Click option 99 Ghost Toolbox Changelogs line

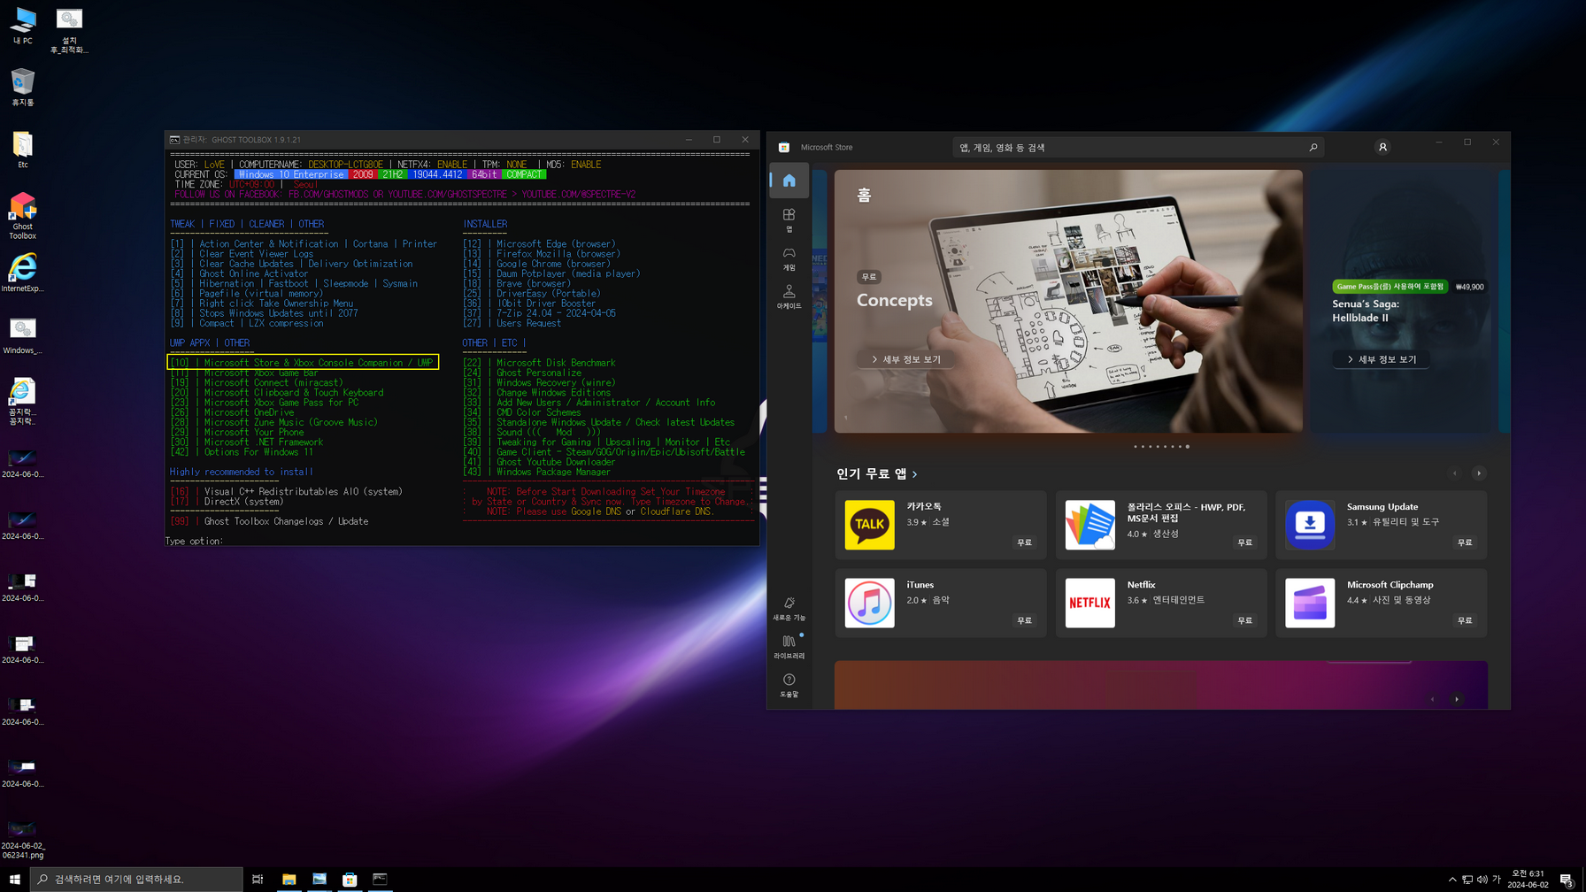(x=269, y=521)
